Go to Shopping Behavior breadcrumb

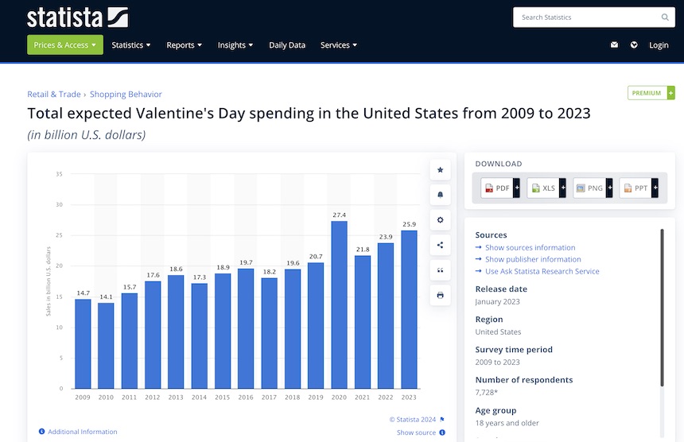(x=126, y=94)
